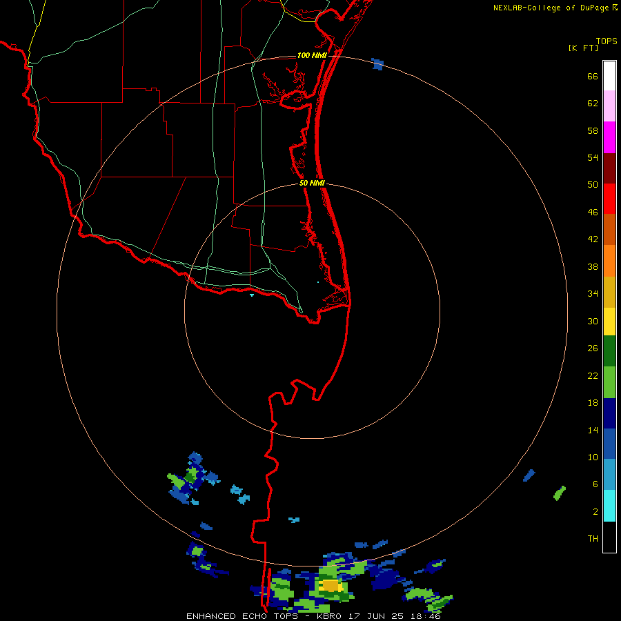Click the white swatch in the tops legend
The width and height of the screenshot is (621, 621).
point(609,76)
